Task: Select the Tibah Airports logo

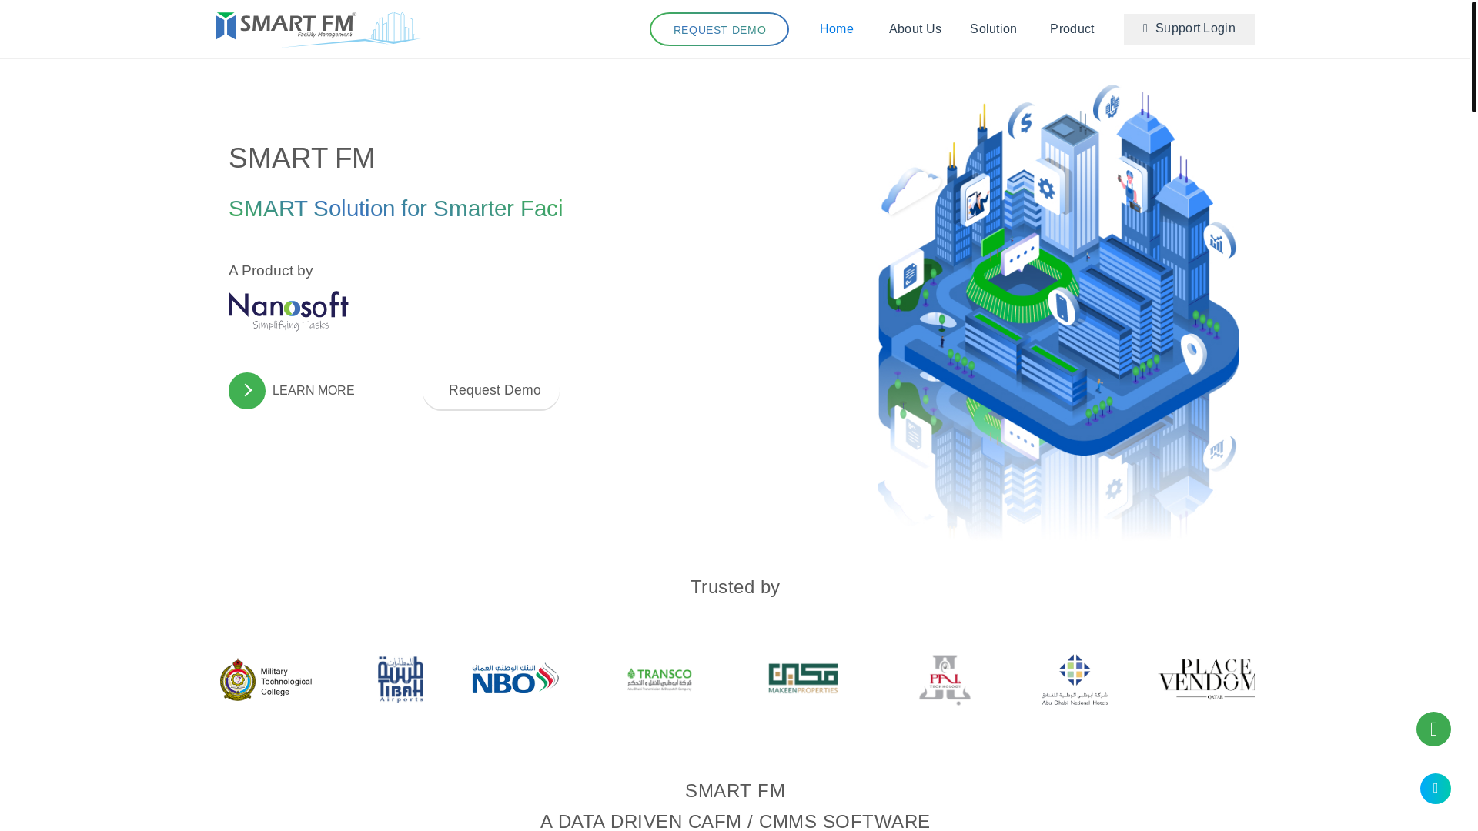Action: [400, 679]
